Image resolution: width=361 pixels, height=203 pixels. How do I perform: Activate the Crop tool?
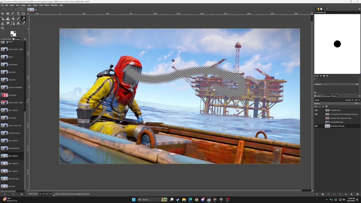[x=23, y=14]
